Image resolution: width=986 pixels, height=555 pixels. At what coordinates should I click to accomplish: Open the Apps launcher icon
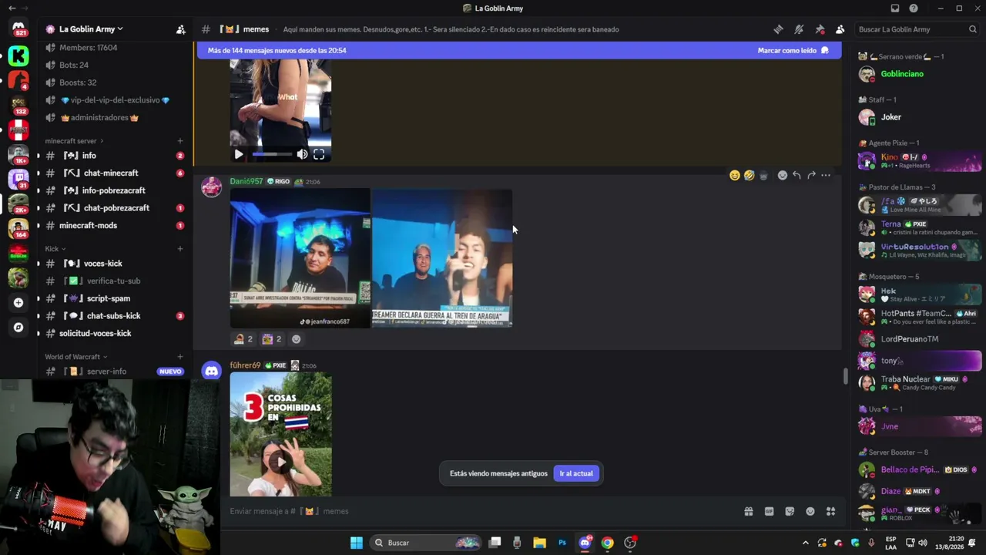pos(830,511)
